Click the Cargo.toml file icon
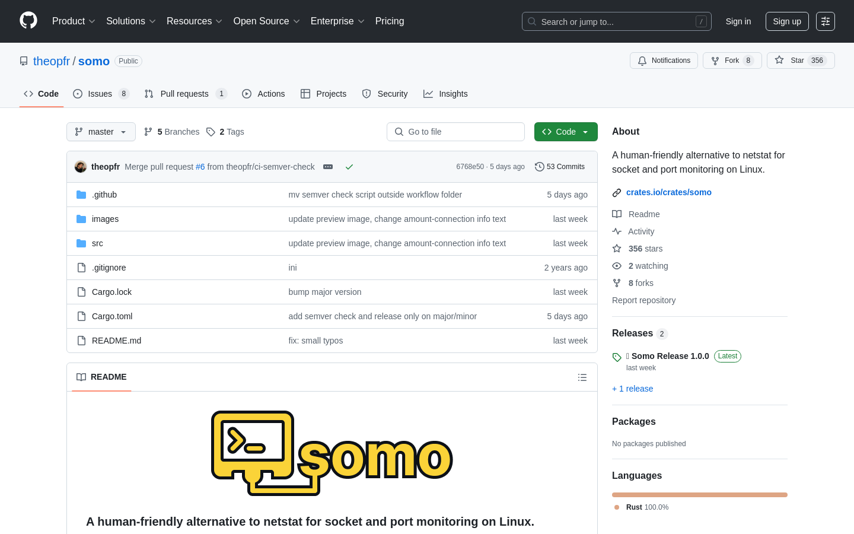 click(x=81, y=316)
